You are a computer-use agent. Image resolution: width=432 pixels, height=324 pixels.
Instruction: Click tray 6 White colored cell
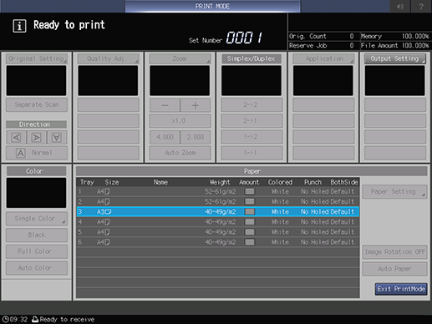click(x=280, y=242)
